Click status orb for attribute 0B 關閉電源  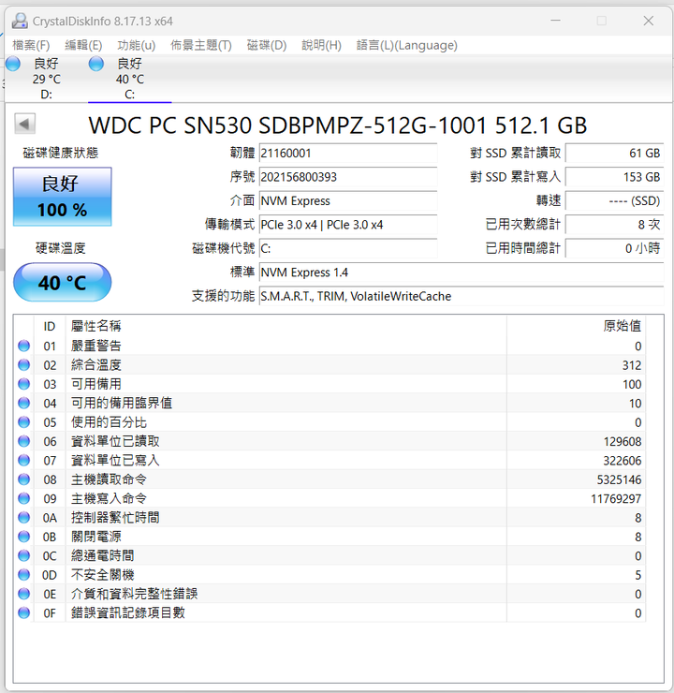(23, 537)
